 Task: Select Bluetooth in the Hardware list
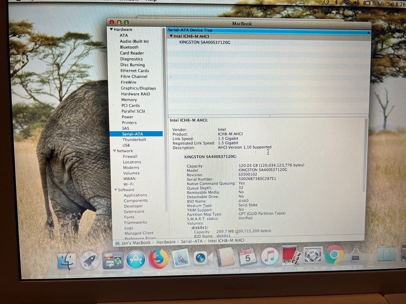pyautogui.click(x=129, y=47)
